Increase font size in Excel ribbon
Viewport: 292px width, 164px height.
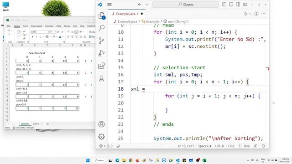58,32
